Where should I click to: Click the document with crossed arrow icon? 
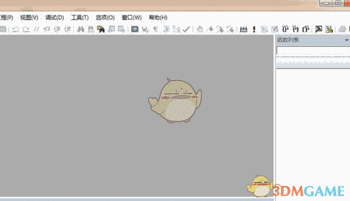[x=275, y=29]
